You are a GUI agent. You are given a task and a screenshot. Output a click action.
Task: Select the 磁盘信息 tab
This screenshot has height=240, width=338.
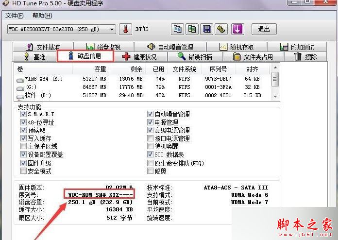(85, 56)
